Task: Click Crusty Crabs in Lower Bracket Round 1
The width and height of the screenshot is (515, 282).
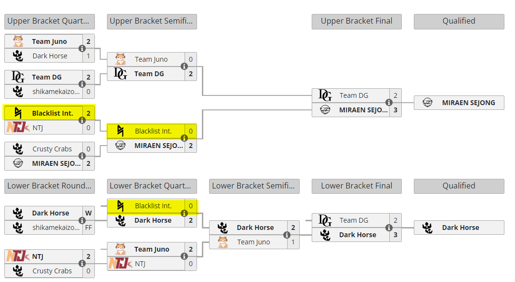Action: pyautogui.click(x=52, y=271)
